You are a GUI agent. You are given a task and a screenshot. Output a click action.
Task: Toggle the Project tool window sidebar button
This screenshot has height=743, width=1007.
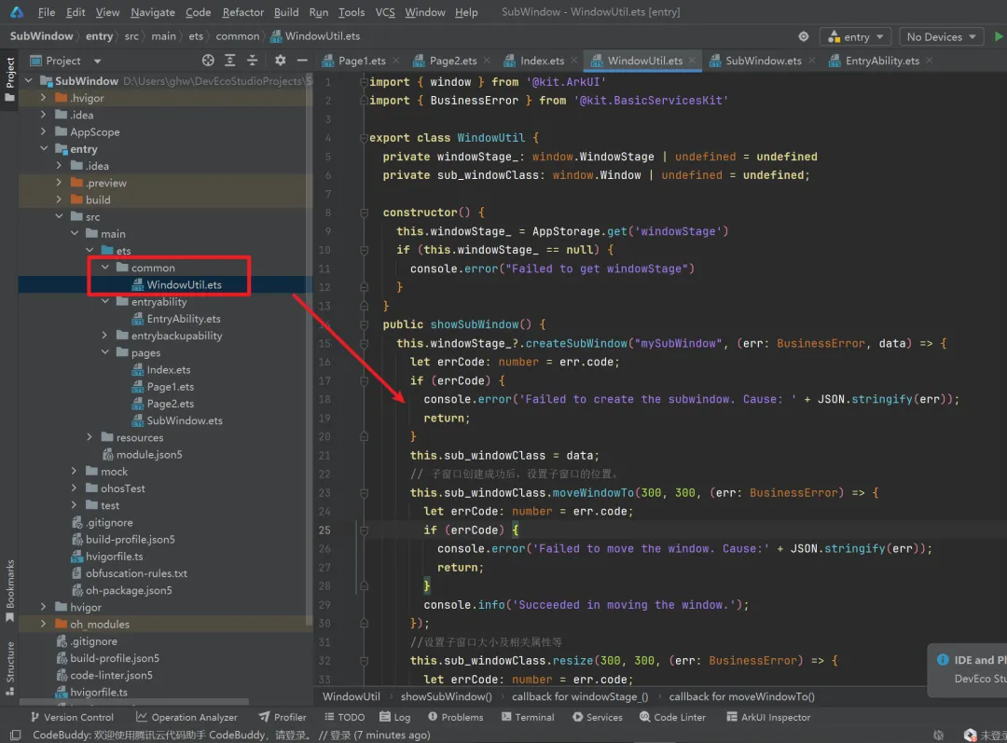(x=10, y=73)
